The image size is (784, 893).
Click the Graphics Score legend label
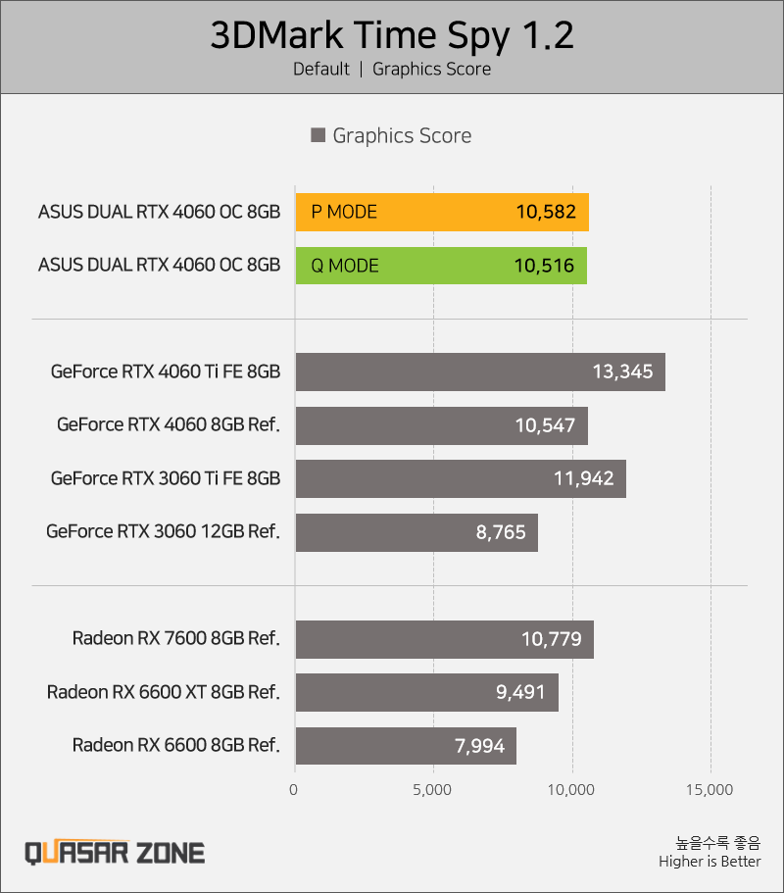pos(402,135)
